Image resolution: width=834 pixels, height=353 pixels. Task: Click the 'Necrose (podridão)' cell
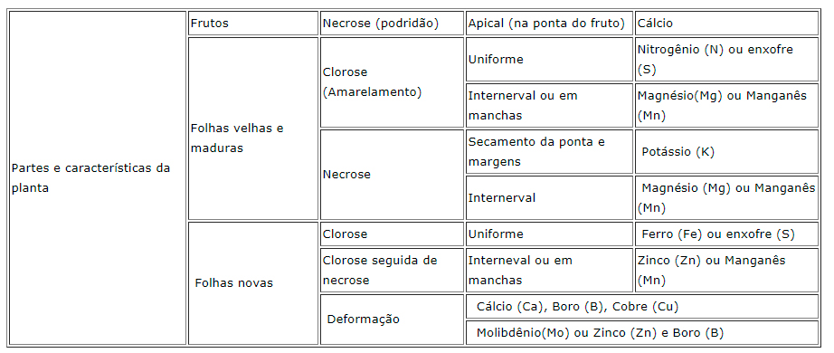(392, 24)
